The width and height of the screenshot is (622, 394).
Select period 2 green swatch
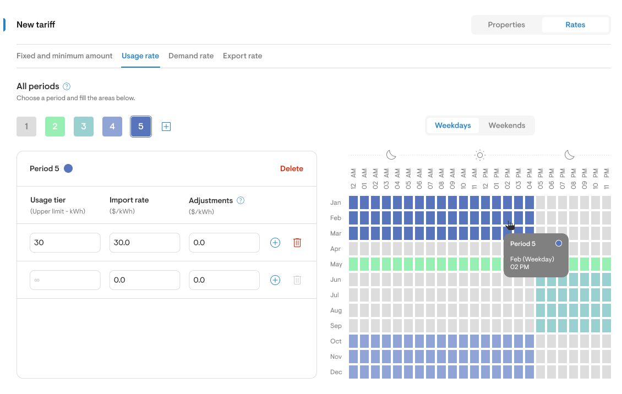[x=55, y=127]
